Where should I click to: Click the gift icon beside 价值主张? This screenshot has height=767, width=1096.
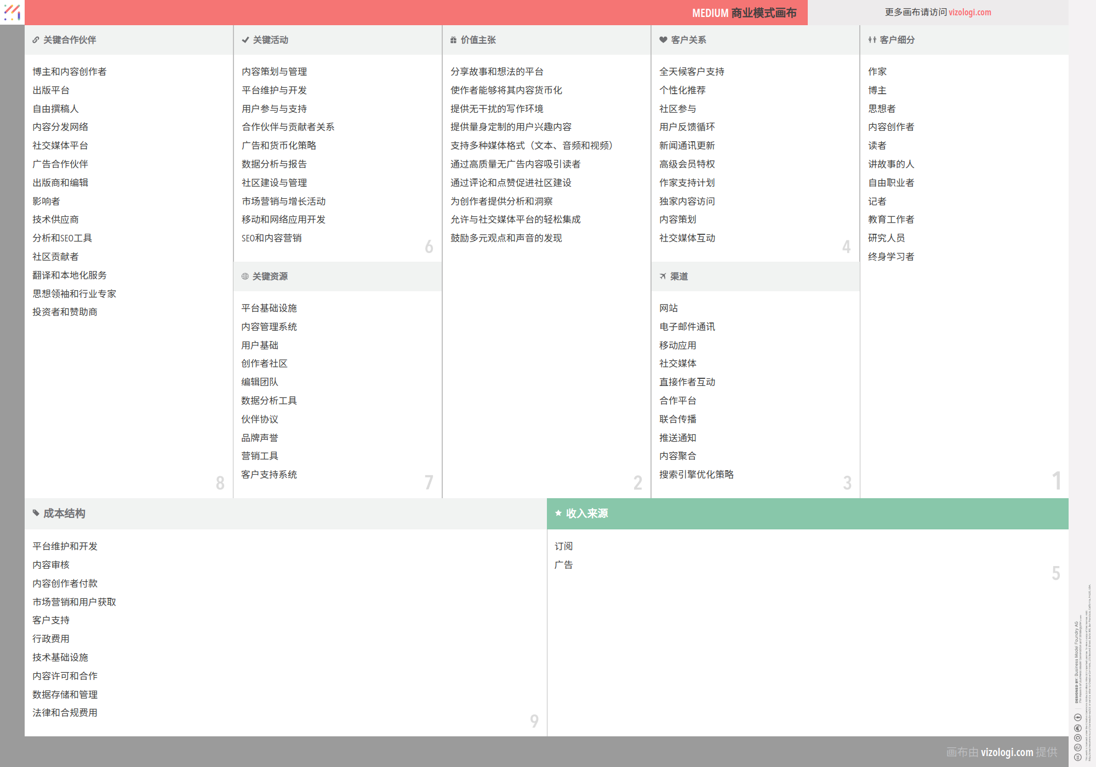453,39
